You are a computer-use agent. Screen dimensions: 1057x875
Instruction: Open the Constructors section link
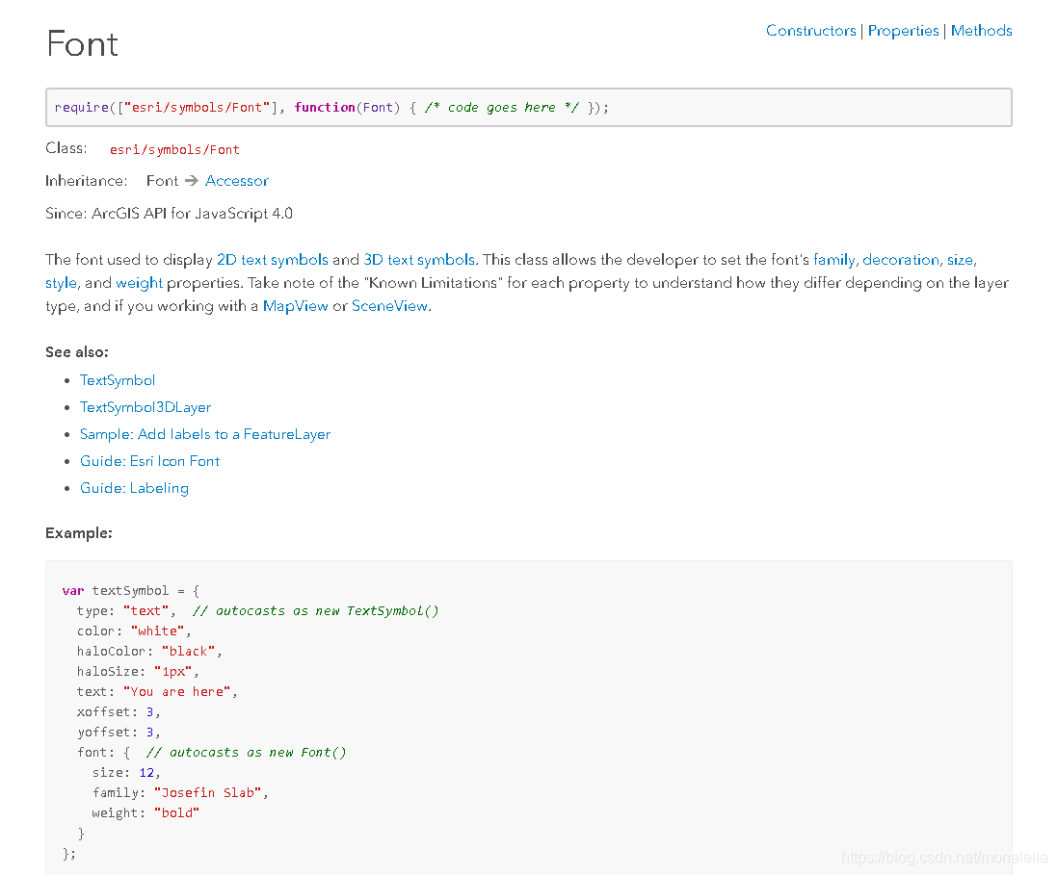pyautogui.click(x=810, y=31)
